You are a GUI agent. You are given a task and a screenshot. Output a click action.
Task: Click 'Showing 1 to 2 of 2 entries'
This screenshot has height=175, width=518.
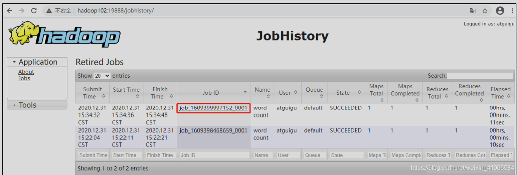113,168
